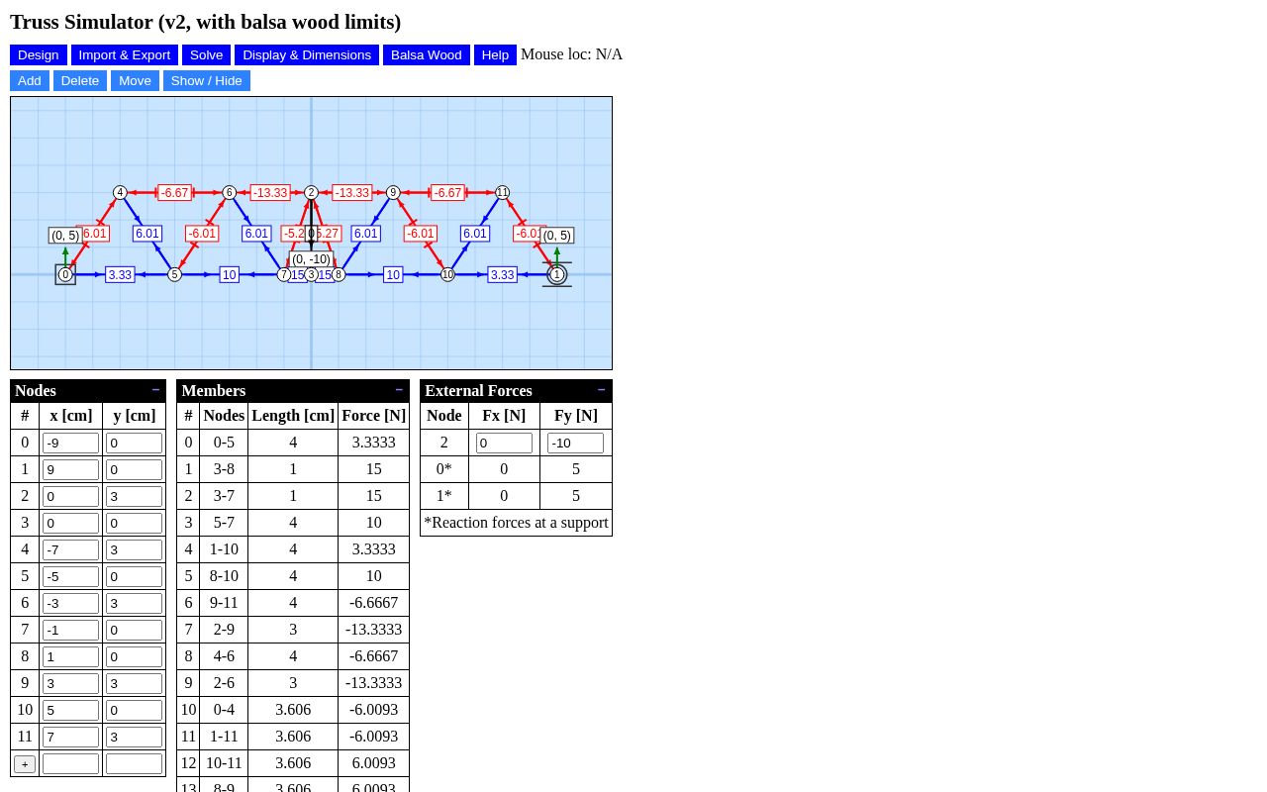Image resolution: width=1267 pixels, height=792 pixels.
Task: Click the 10-11 member nodes cell
Action: (224, 763)
